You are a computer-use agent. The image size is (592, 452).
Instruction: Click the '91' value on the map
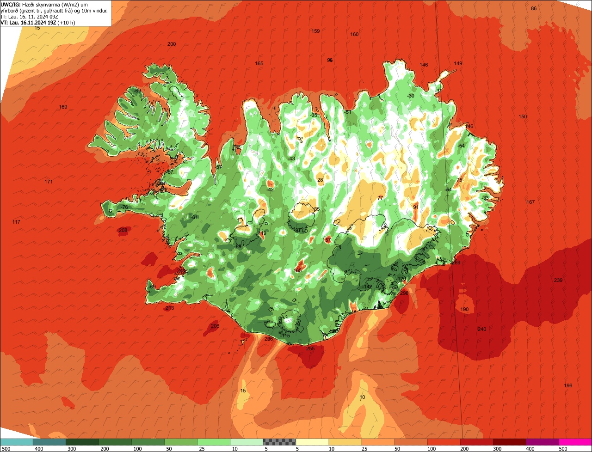point(416,208)
